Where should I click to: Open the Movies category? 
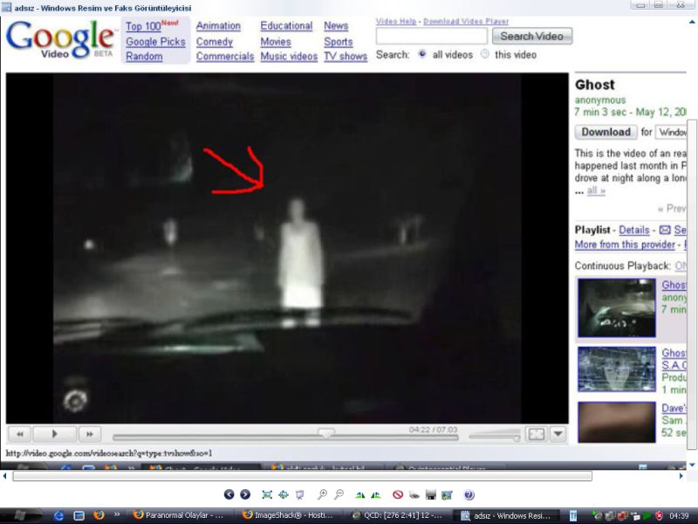276,42
